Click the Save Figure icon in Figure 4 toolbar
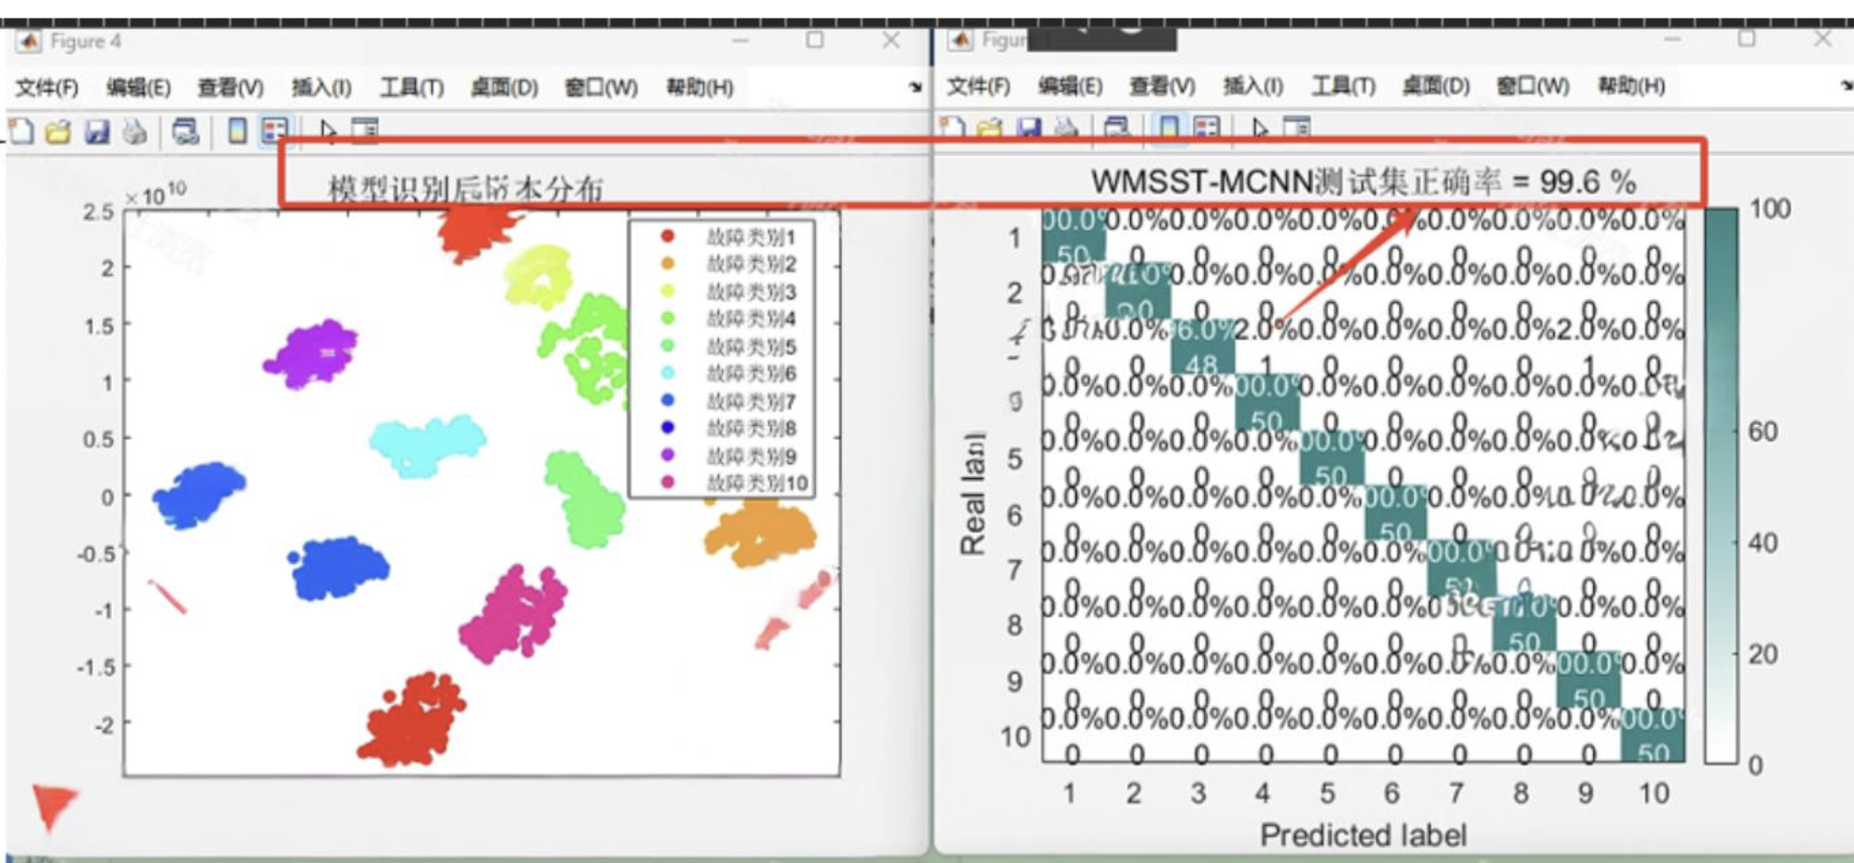 tap(96, 130)
